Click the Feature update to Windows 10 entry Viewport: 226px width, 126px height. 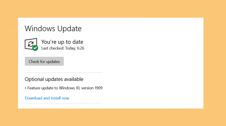pyautogui.click(x=64, y=88)
